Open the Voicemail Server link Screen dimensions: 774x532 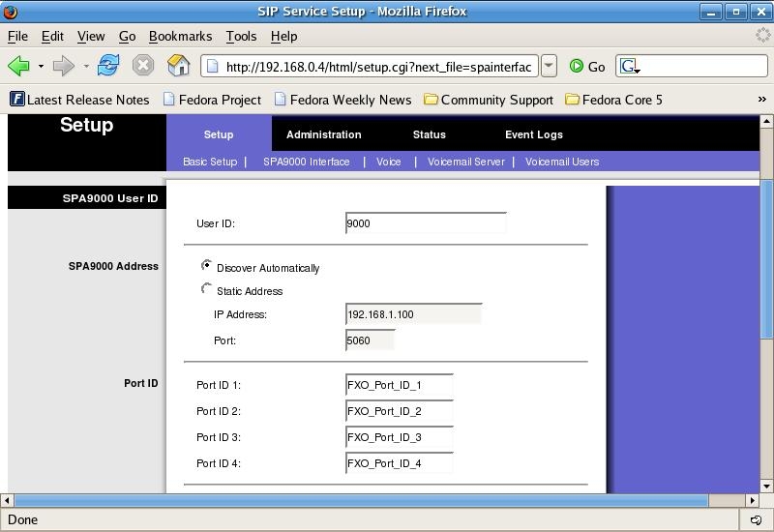[465, 162]
